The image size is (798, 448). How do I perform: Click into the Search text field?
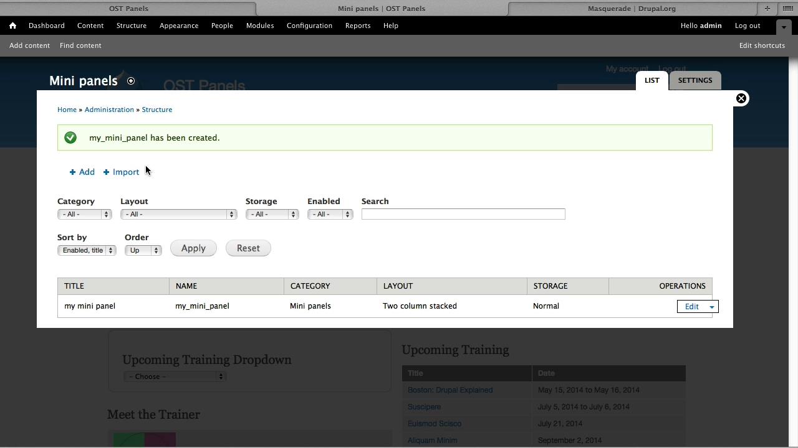point(463,214)
